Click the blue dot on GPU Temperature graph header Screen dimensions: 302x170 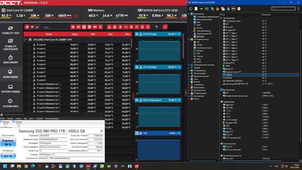[179, 100]
